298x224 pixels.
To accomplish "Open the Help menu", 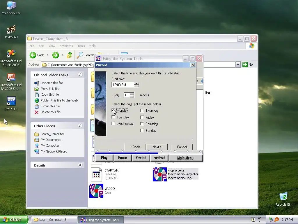I will [92, 46].
